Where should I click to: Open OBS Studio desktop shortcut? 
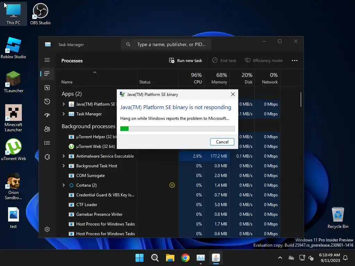(40, 14)
